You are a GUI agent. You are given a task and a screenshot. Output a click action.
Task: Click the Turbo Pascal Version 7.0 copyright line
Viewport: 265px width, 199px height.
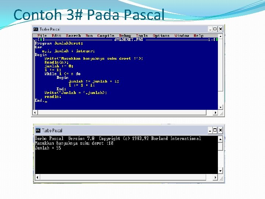pyautogui.click(x=118, y=139)
